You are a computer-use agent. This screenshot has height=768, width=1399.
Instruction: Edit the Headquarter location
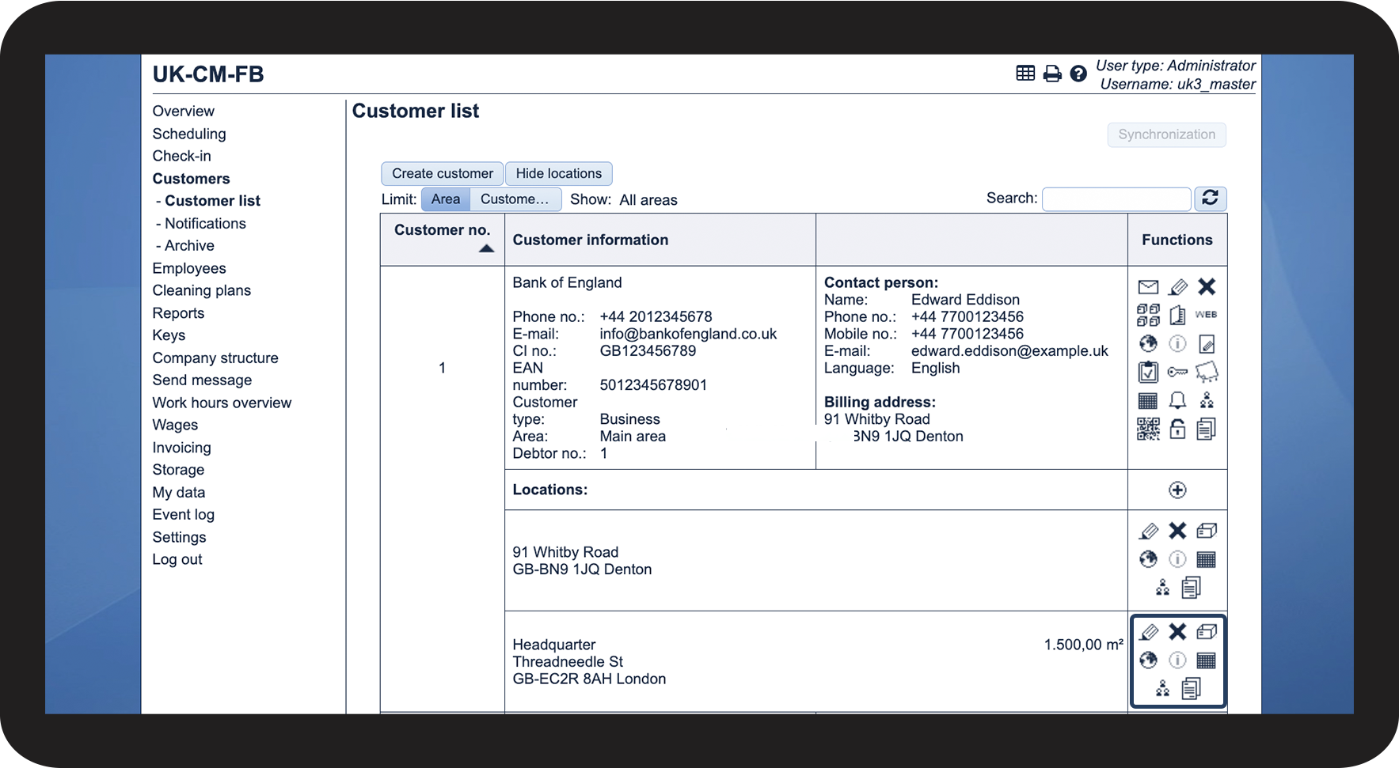(x=1149, y=632)
